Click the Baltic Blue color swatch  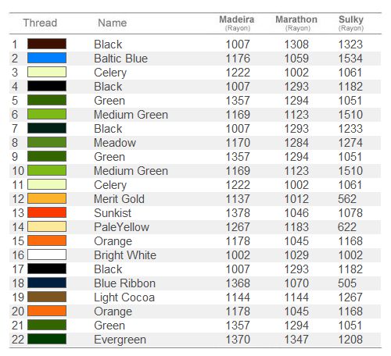coord(47,58)
